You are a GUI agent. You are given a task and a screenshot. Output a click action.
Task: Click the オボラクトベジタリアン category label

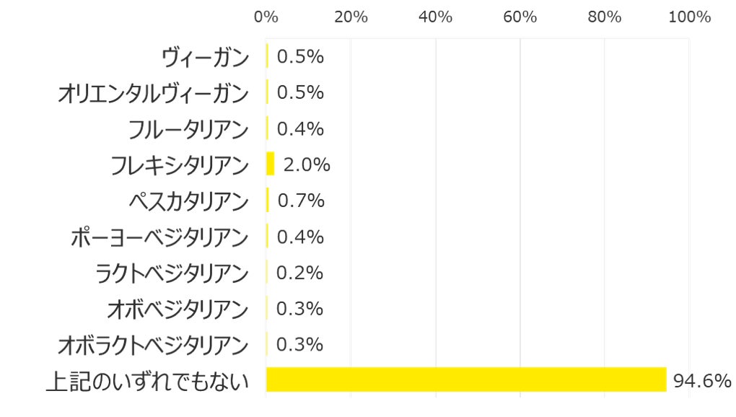point(153,345)
